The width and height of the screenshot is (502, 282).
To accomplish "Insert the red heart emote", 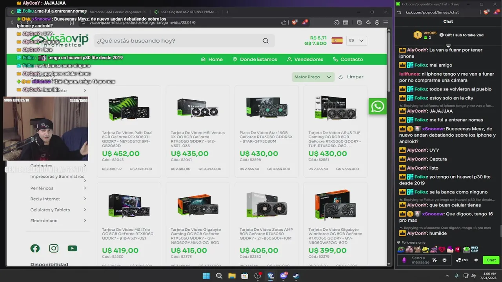I will (x=442, y=249).
